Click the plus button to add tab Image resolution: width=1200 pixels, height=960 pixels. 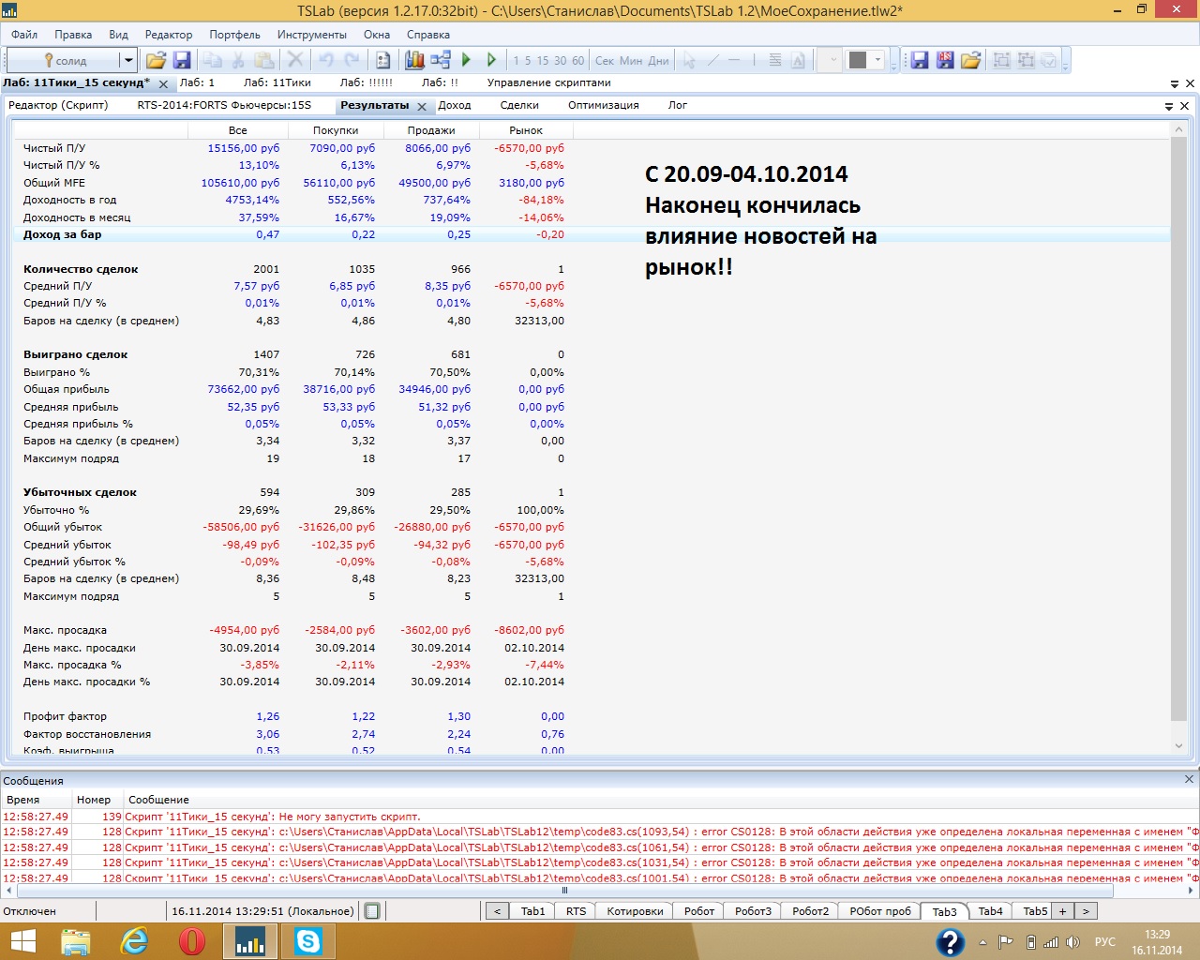click(x=1062, y=911)
